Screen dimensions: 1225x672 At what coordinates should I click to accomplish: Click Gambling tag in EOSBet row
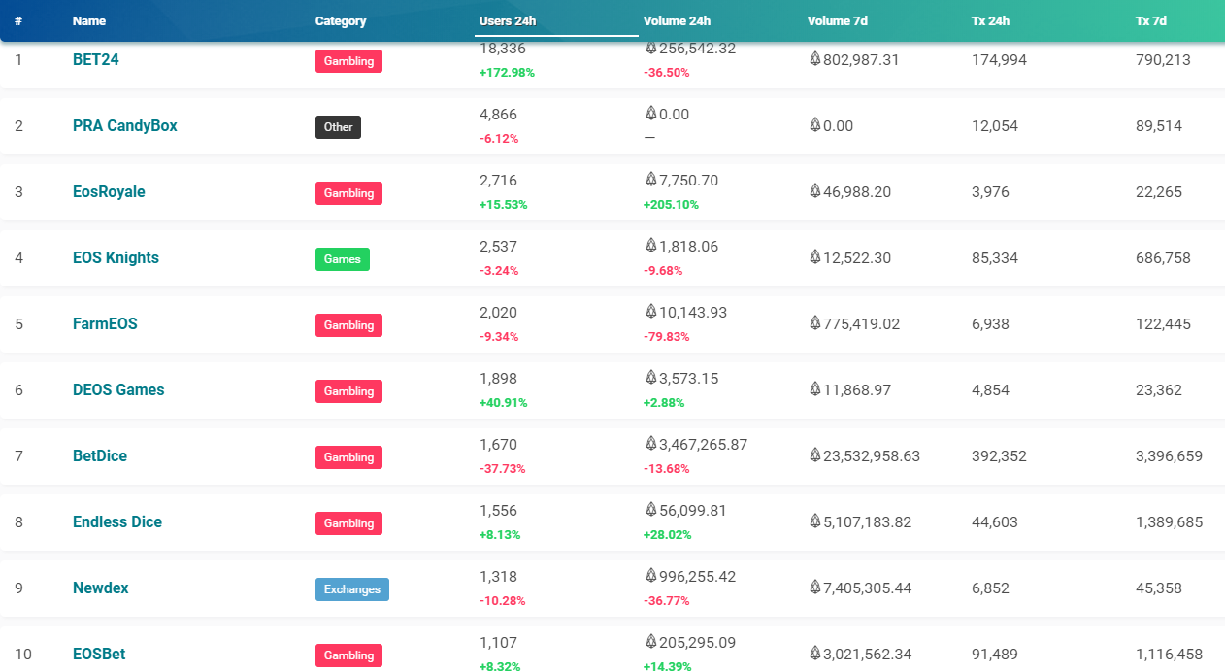pyautogui.click(x=348, y=655)
